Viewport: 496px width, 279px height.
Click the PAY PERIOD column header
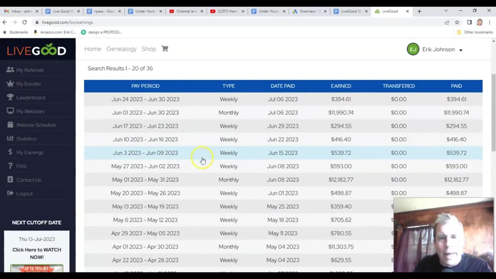point(145,86)
